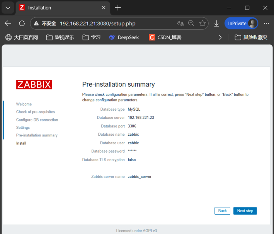Click the 3306 port value
274x234 pixels.
coord(132,126)
